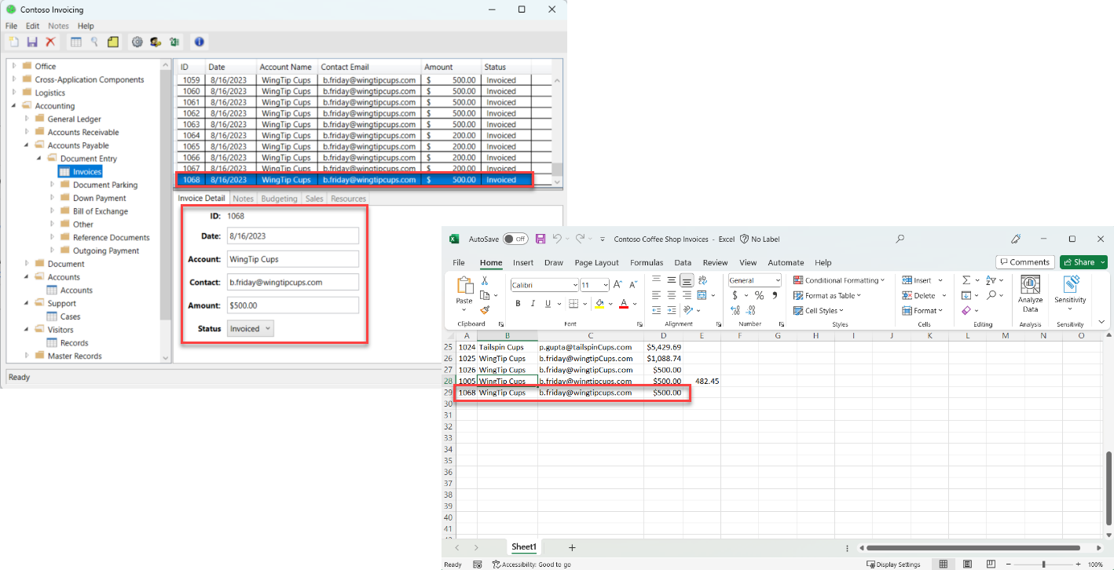Click the AutoSum sigma icon in Excel

pos(966,280)
